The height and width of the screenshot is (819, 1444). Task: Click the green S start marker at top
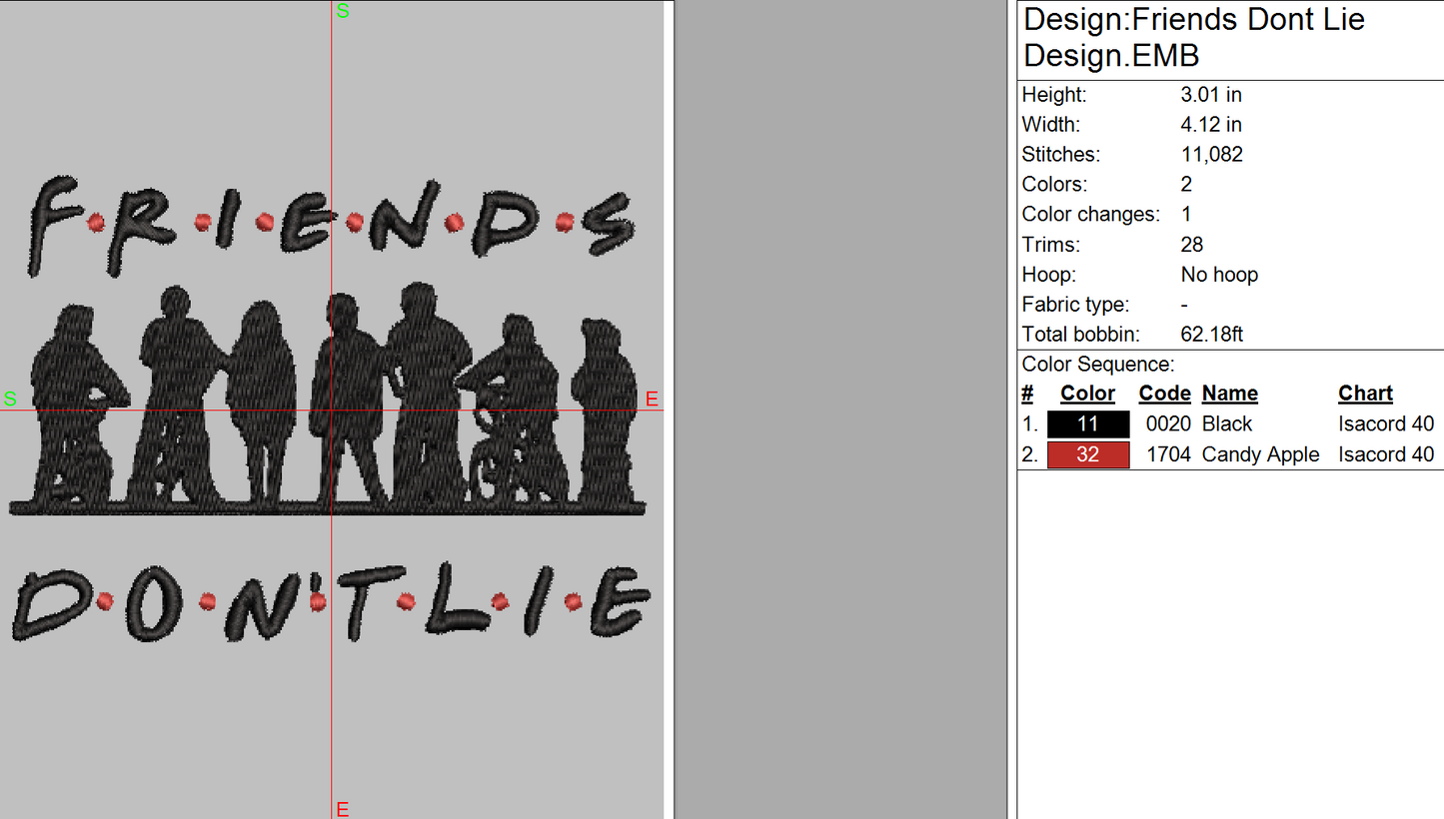click(343, 11)
